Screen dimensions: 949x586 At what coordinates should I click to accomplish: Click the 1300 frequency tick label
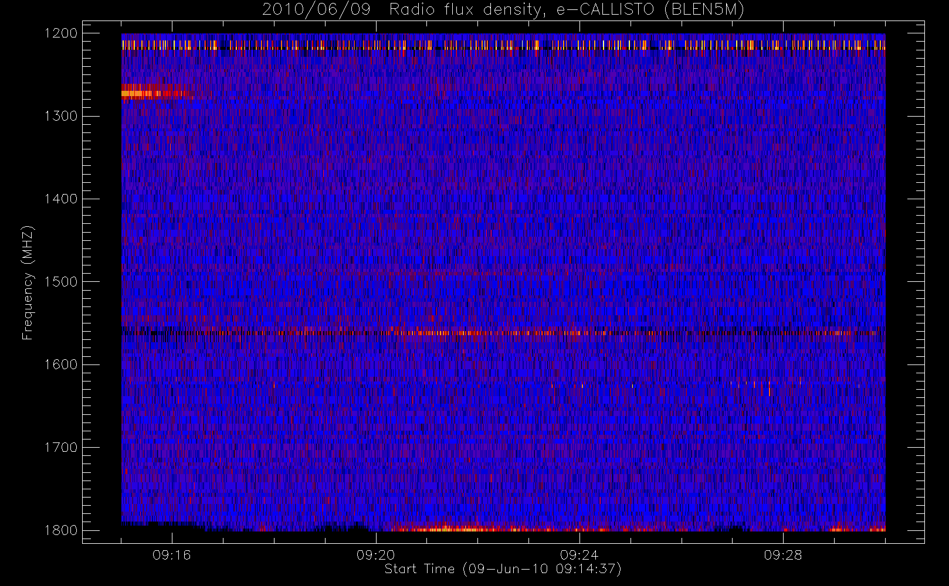point(61,116)
